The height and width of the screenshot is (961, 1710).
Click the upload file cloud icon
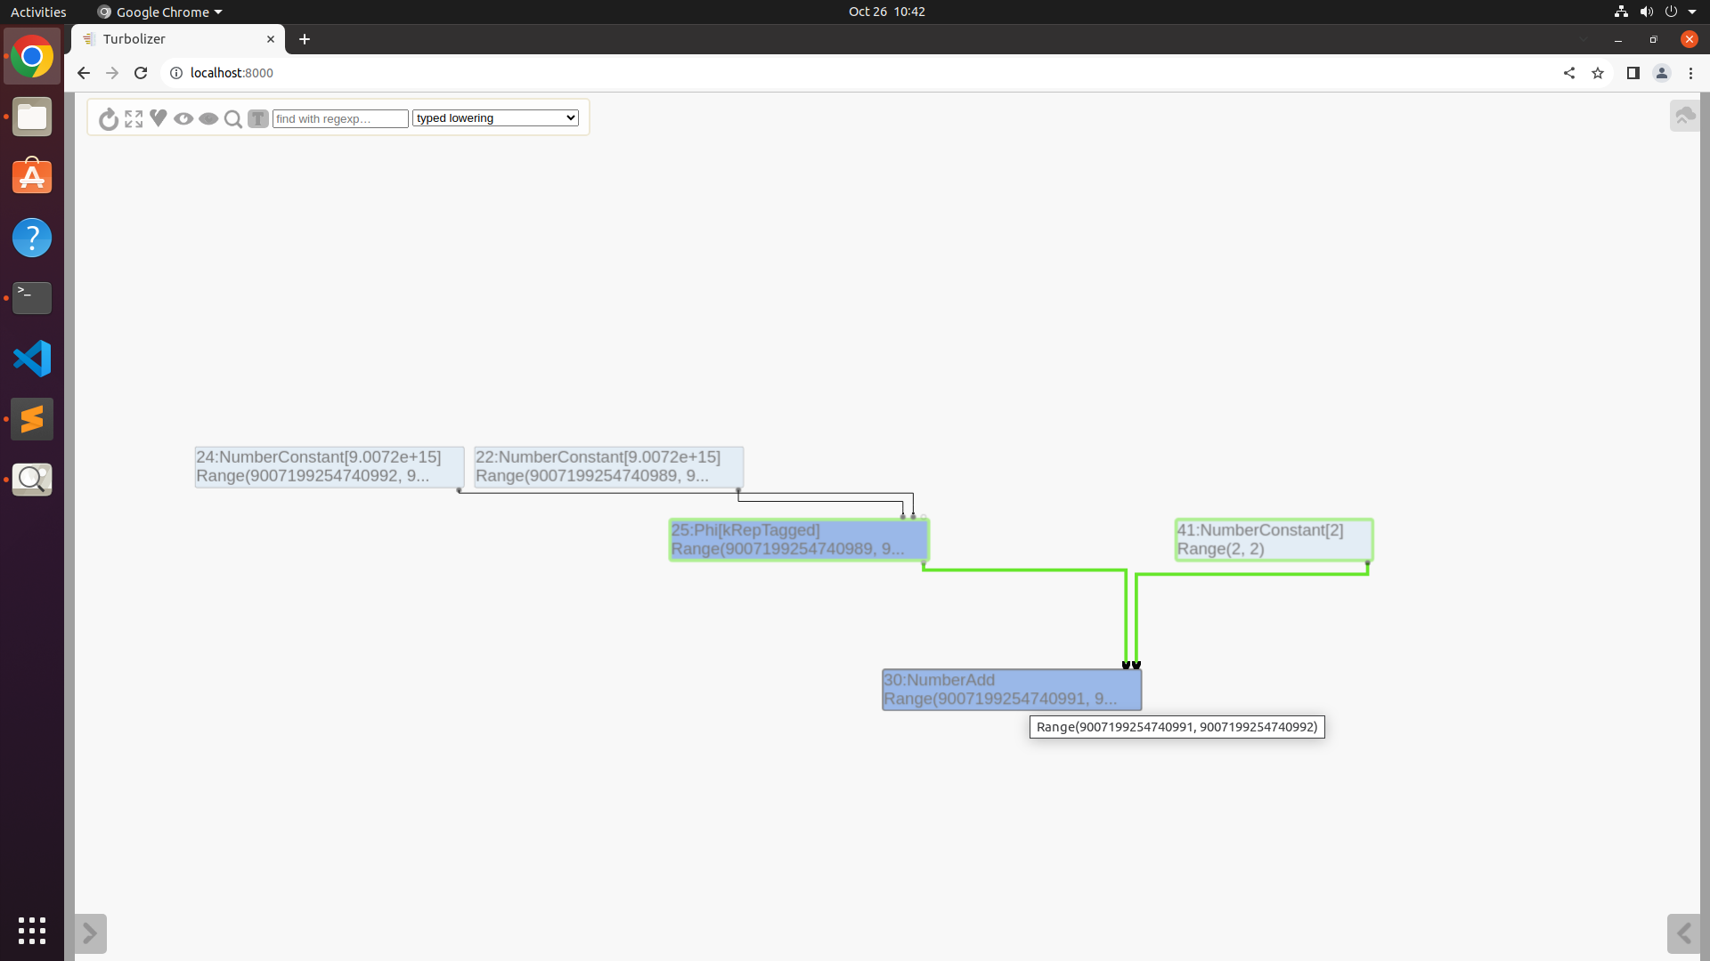[x=1684, y=116]
